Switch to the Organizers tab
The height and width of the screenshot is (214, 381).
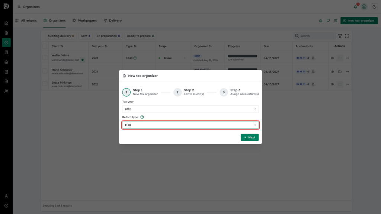coord(54,21)
